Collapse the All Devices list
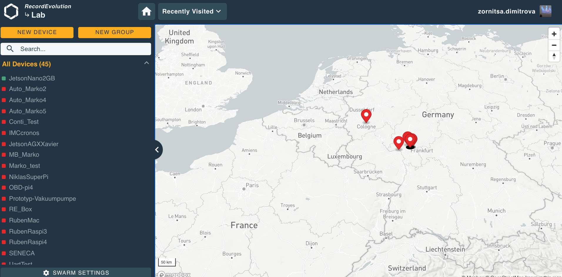 [146, 63]
